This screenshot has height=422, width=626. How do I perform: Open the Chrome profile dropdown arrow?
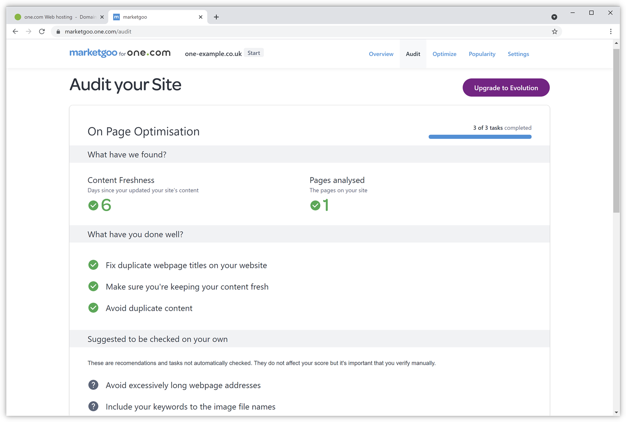pos(554,17)
